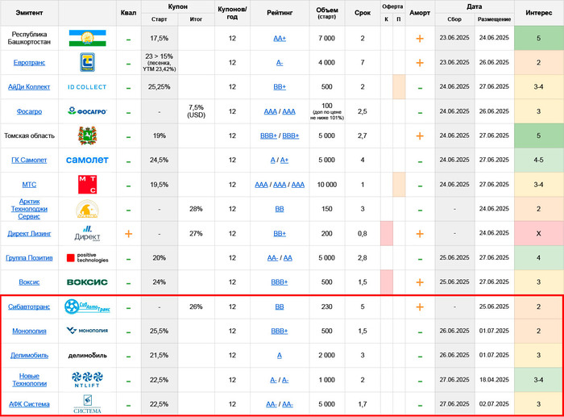Click the NTLIFT logo
Image resolution: width=564 pixels, height=417 pixels.
pos(87,380)
